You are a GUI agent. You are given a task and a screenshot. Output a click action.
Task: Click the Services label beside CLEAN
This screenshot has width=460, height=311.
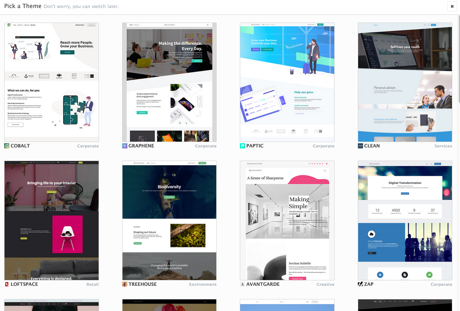(x=443, y=146)
